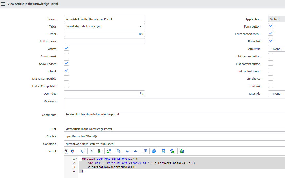Expand the List style selector

(x=277, y=93)
